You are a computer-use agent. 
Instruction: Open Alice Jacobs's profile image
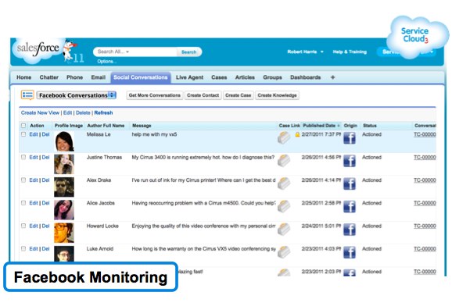pos(64,210)
